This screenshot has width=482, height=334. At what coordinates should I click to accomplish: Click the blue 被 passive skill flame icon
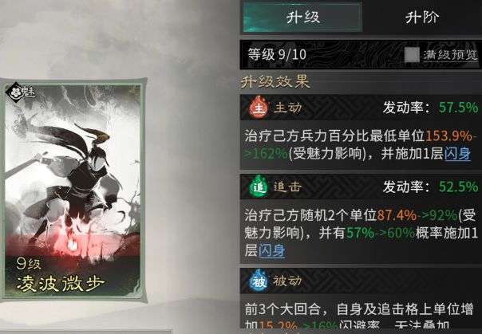pyautogui.click(x=259, y=281)
